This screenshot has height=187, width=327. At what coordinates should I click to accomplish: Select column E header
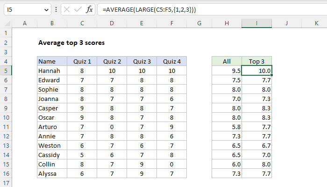142,23
